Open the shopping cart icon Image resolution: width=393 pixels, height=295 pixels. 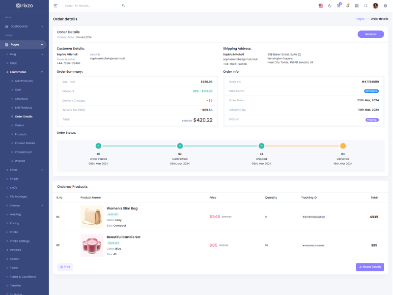point(338,6)
